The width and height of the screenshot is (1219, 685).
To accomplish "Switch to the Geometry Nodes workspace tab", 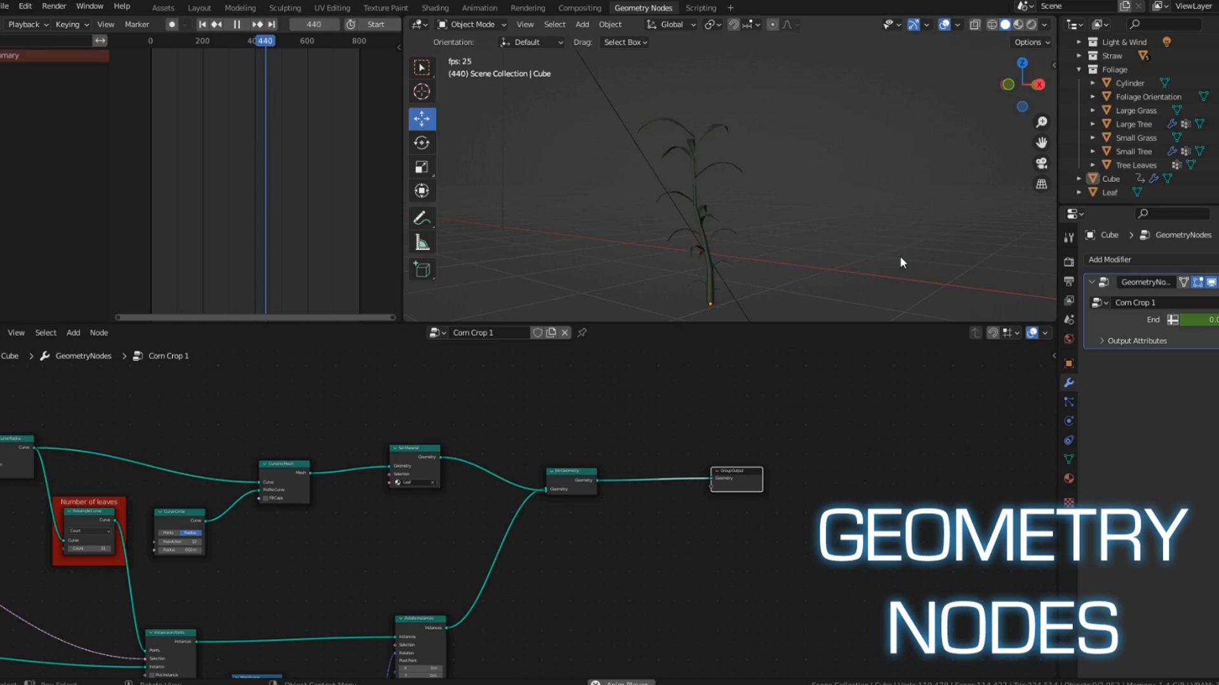I will pos(643,8).
